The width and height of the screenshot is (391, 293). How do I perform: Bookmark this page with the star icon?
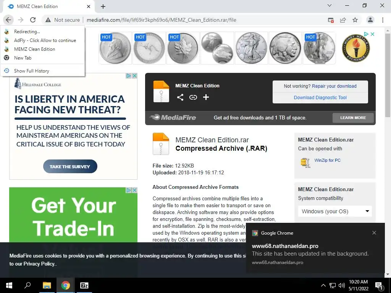(355, 20)
